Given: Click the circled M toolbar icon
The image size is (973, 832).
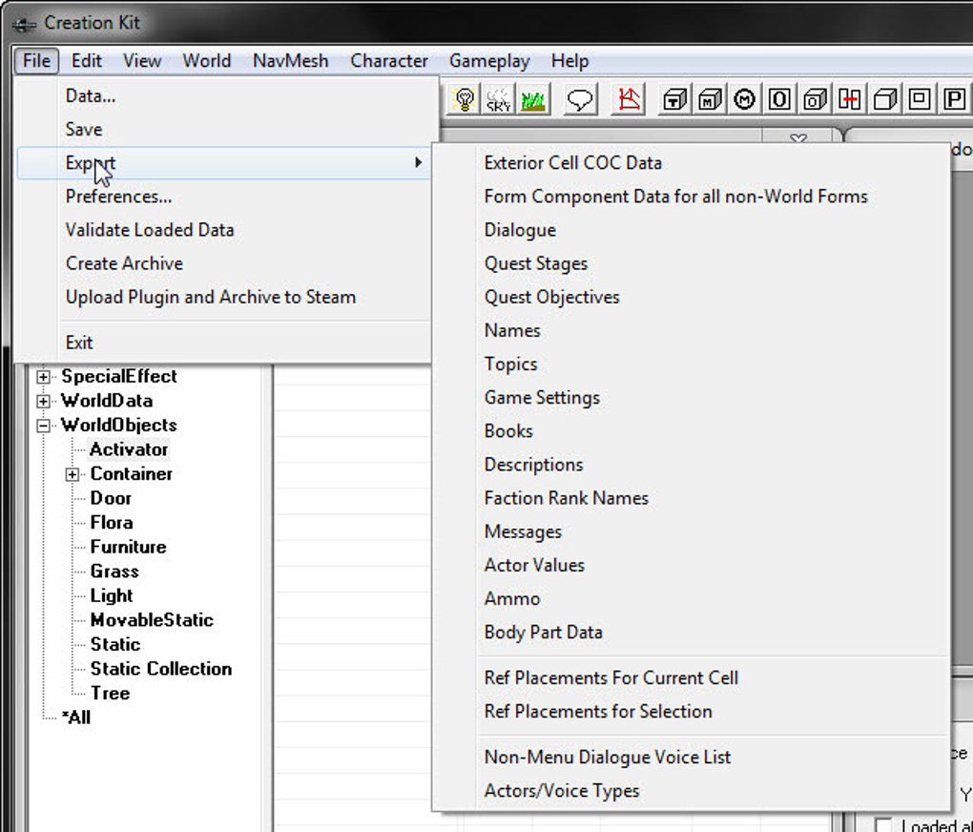Looking at the screenshot, I should tap(744, 99).
